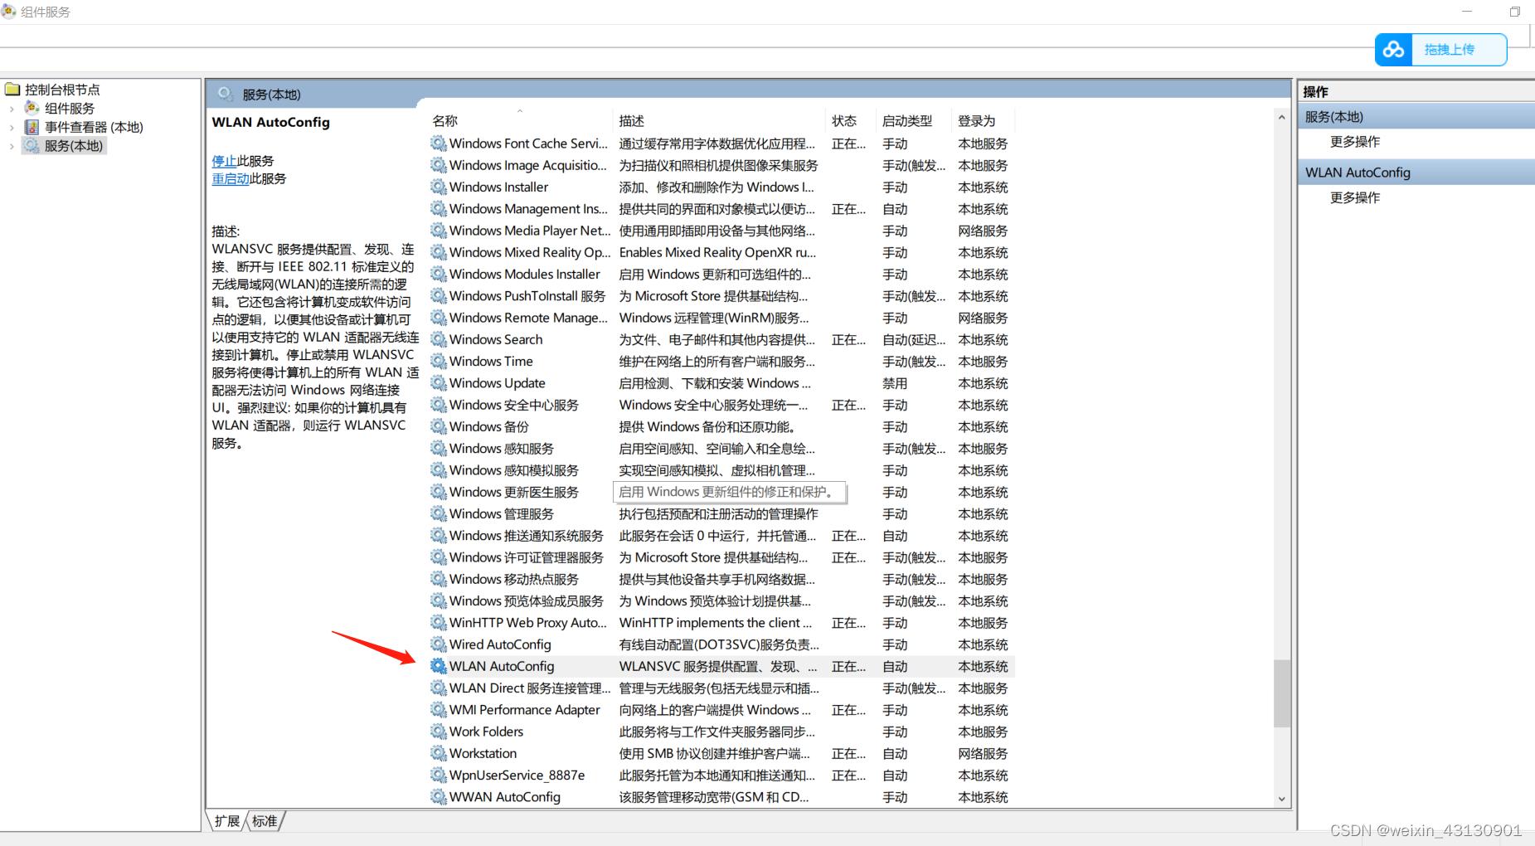Image resolution: width=1535 pixels, height=846 pixels.
Task: Click the gear icon of Windows Image Acquisition
Action: coord(438,165)
